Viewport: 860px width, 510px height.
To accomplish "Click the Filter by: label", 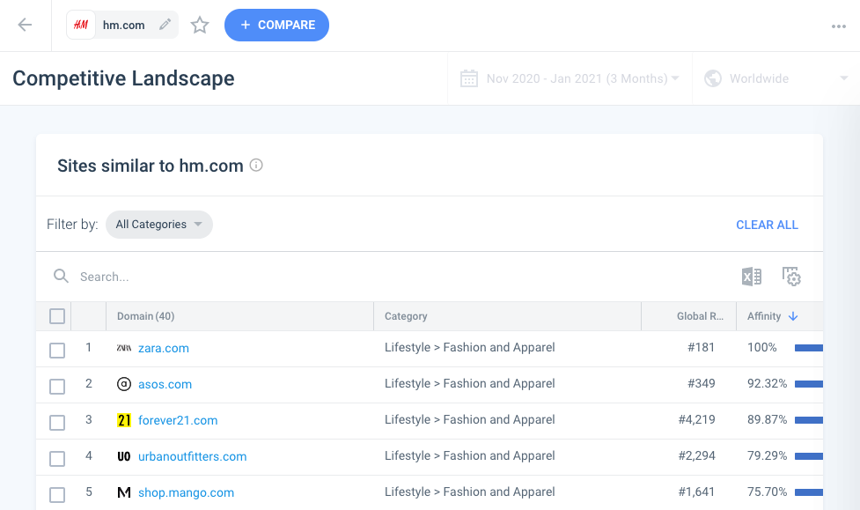I will (72, 225).
